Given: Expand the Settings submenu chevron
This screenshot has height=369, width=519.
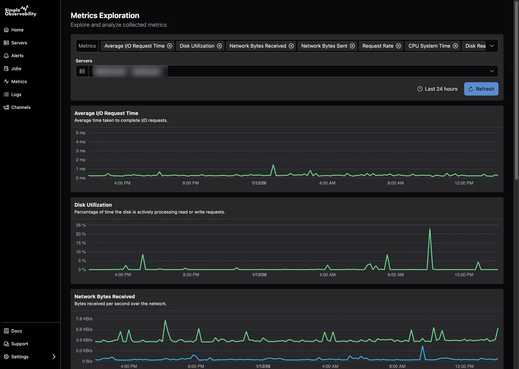Looking at the screenshot, I should click(54, 357).
